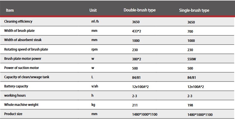This screenshot has height=119, width=235.
Task: Click the Product size row label
Action: [x=13, y=114]
